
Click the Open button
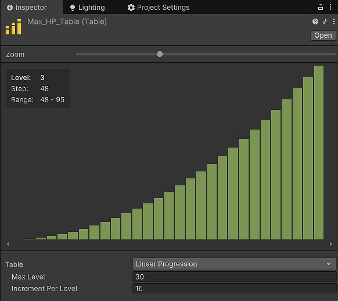tap(323, 35)
